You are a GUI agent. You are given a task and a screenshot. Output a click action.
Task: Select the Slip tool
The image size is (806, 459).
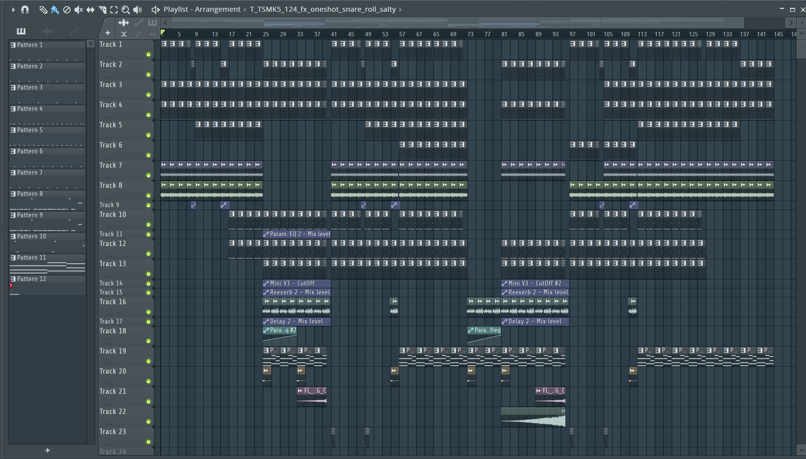coord(90,10)
